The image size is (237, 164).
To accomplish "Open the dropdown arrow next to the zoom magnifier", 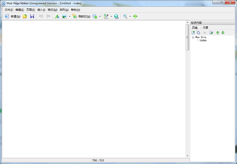I will click(130, 16).
